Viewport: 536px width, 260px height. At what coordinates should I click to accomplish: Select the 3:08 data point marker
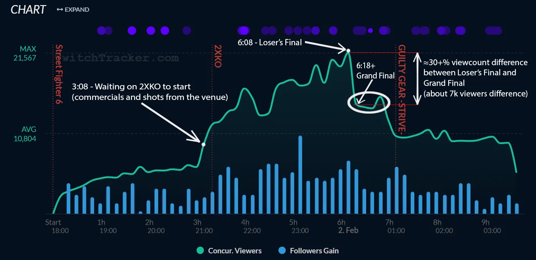coord(203,144)
